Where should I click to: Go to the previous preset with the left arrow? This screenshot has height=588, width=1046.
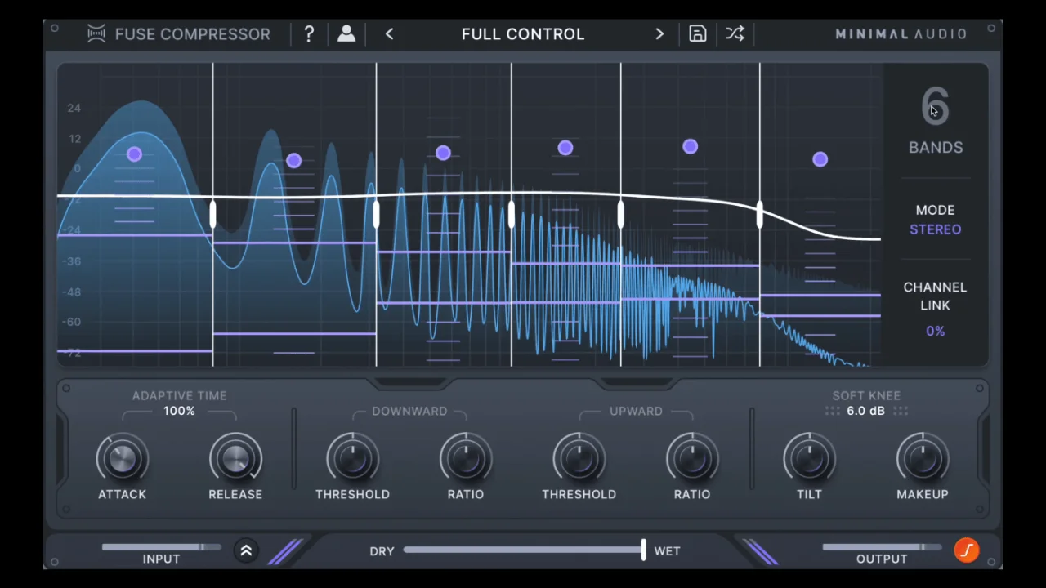pos(389,33)
